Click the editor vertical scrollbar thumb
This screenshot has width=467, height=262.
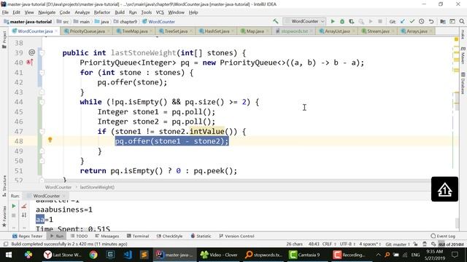click(458, 102)
